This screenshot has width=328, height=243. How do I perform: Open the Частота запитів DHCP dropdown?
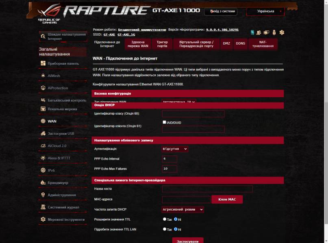[x=182, y=209]
